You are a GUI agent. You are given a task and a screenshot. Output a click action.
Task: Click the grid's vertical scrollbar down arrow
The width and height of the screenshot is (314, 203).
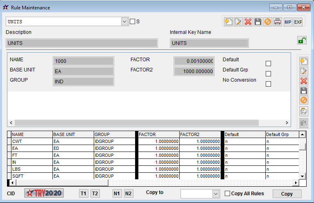click(303, 176)
